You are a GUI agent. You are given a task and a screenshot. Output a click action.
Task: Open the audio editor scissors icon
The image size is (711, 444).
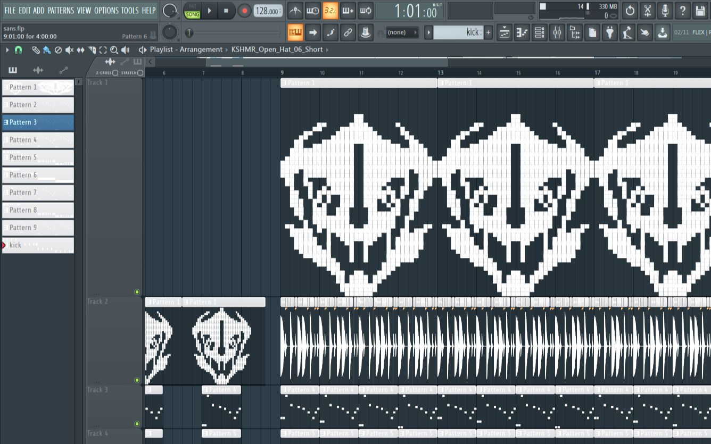click(x=648, y=11)
